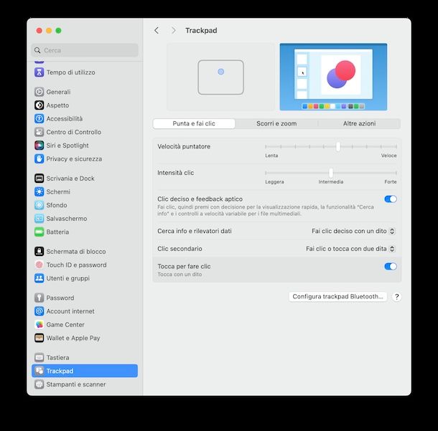This screenshot has width=438, height=431.
Task: Click the Leggera slider label
Action: (274, 182)
